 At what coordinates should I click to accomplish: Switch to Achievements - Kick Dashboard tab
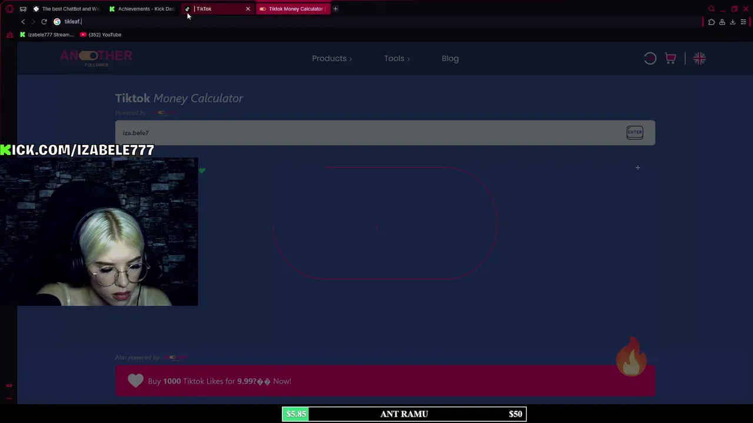click(141, 9)
